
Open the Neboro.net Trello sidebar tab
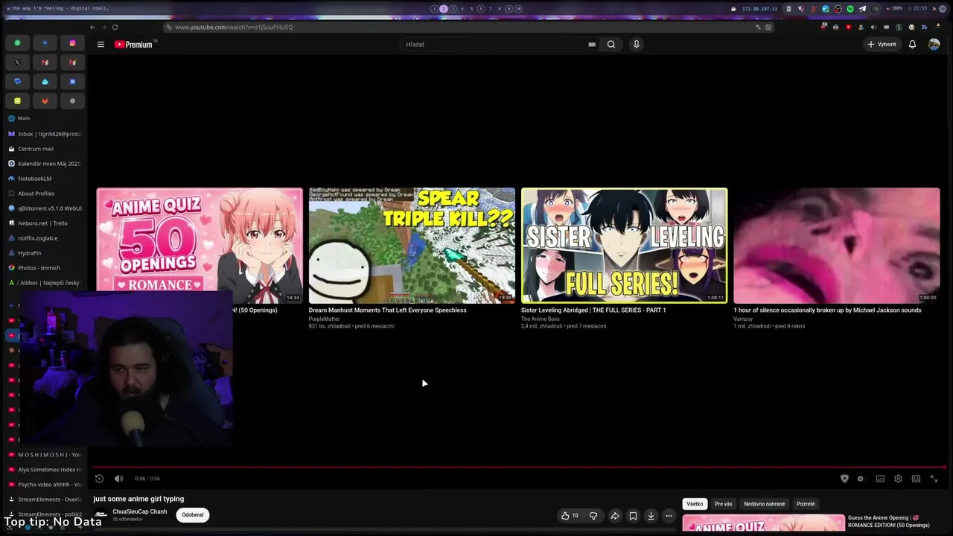coord(45,223)
